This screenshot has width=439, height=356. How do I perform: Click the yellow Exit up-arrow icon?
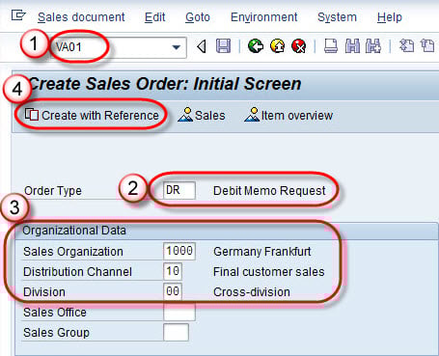click(x=278, y=46)
